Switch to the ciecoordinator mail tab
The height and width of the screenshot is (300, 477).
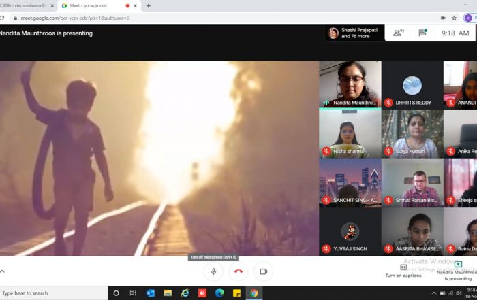[25, 5]
